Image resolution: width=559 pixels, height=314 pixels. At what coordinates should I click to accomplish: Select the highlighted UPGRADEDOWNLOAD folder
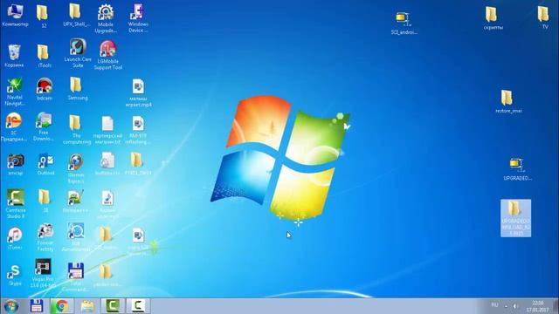tap(515, 218)
